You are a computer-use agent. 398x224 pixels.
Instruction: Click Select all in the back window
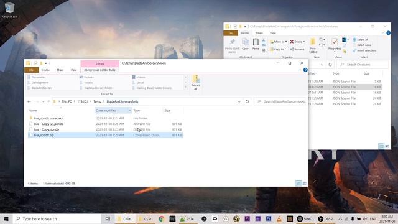tap(361, 40)
